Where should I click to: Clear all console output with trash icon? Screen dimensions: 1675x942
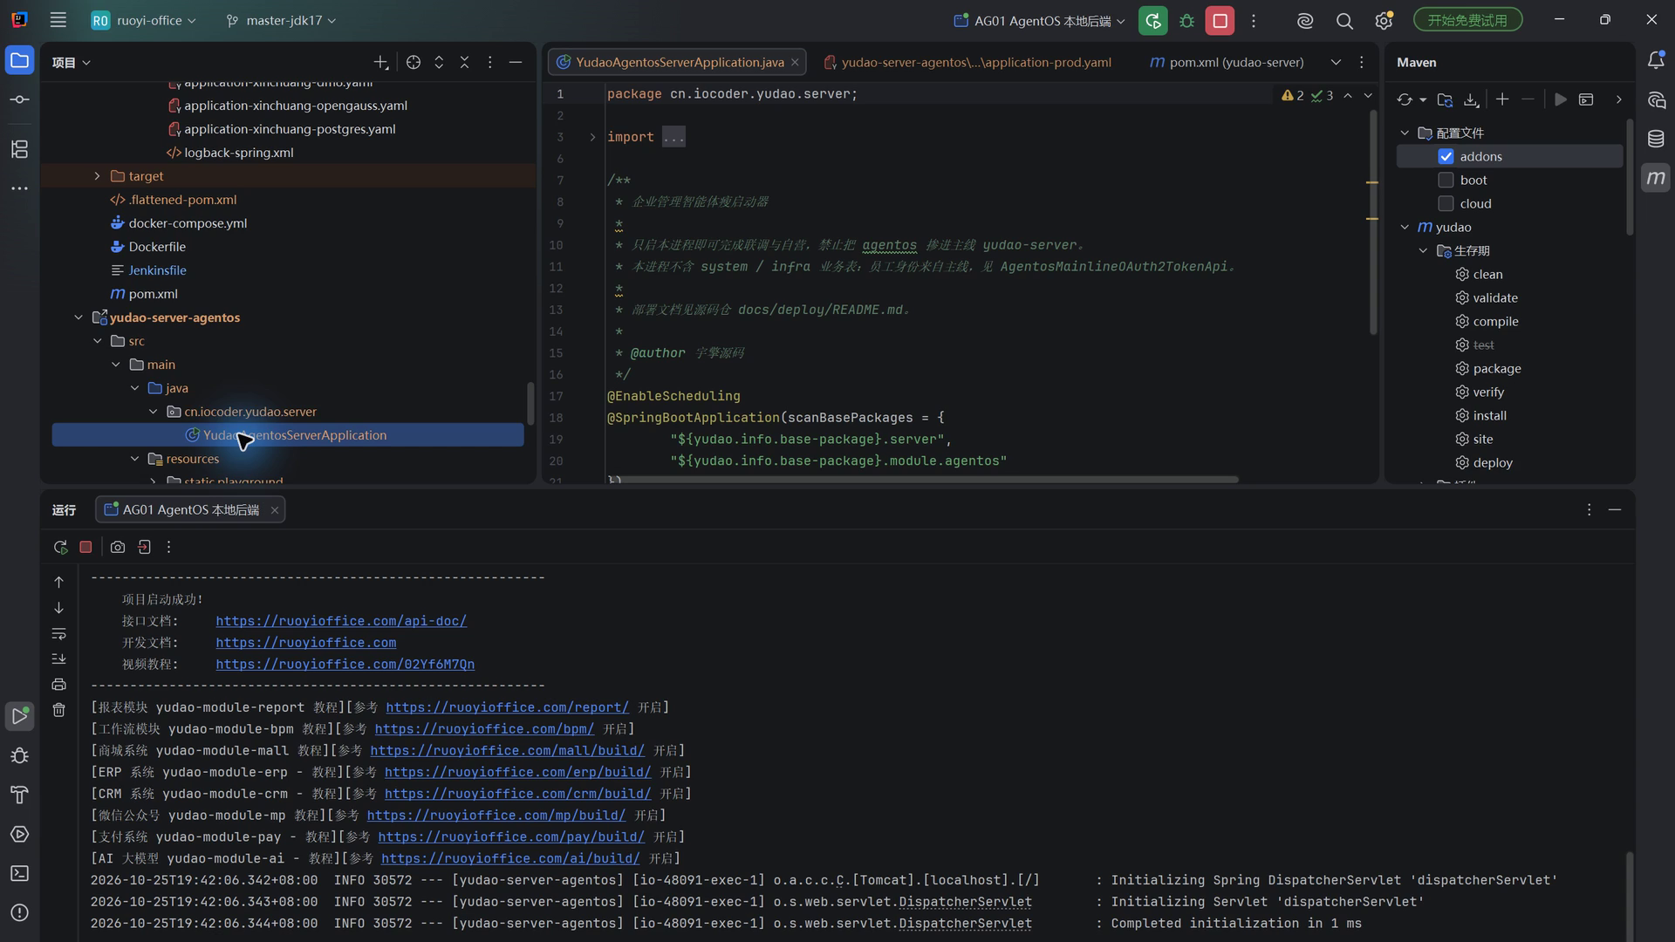[x=58, y=710]
